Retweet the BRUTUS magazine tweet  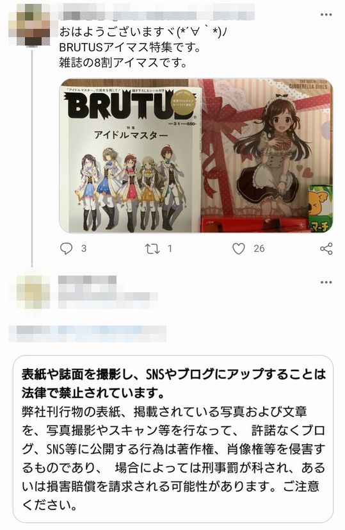[152, 249]
